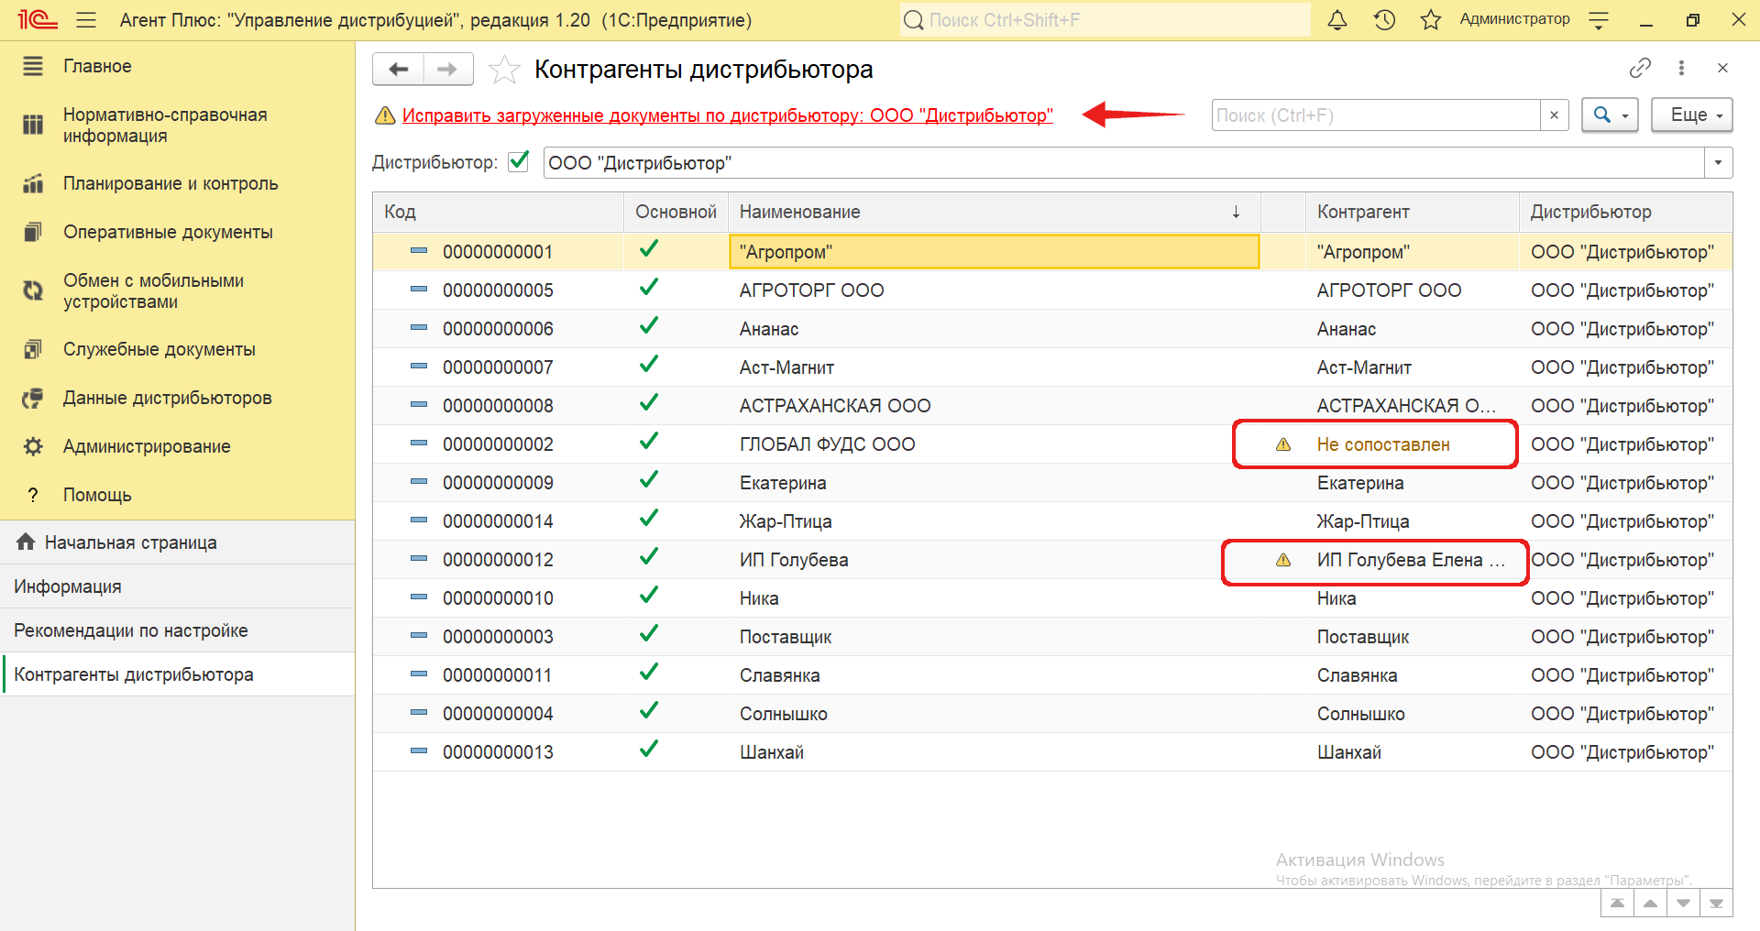The image size is (1760, 931).
Task: Click Славянка in Контрагент column
Action: click(x=1357, y=675)
